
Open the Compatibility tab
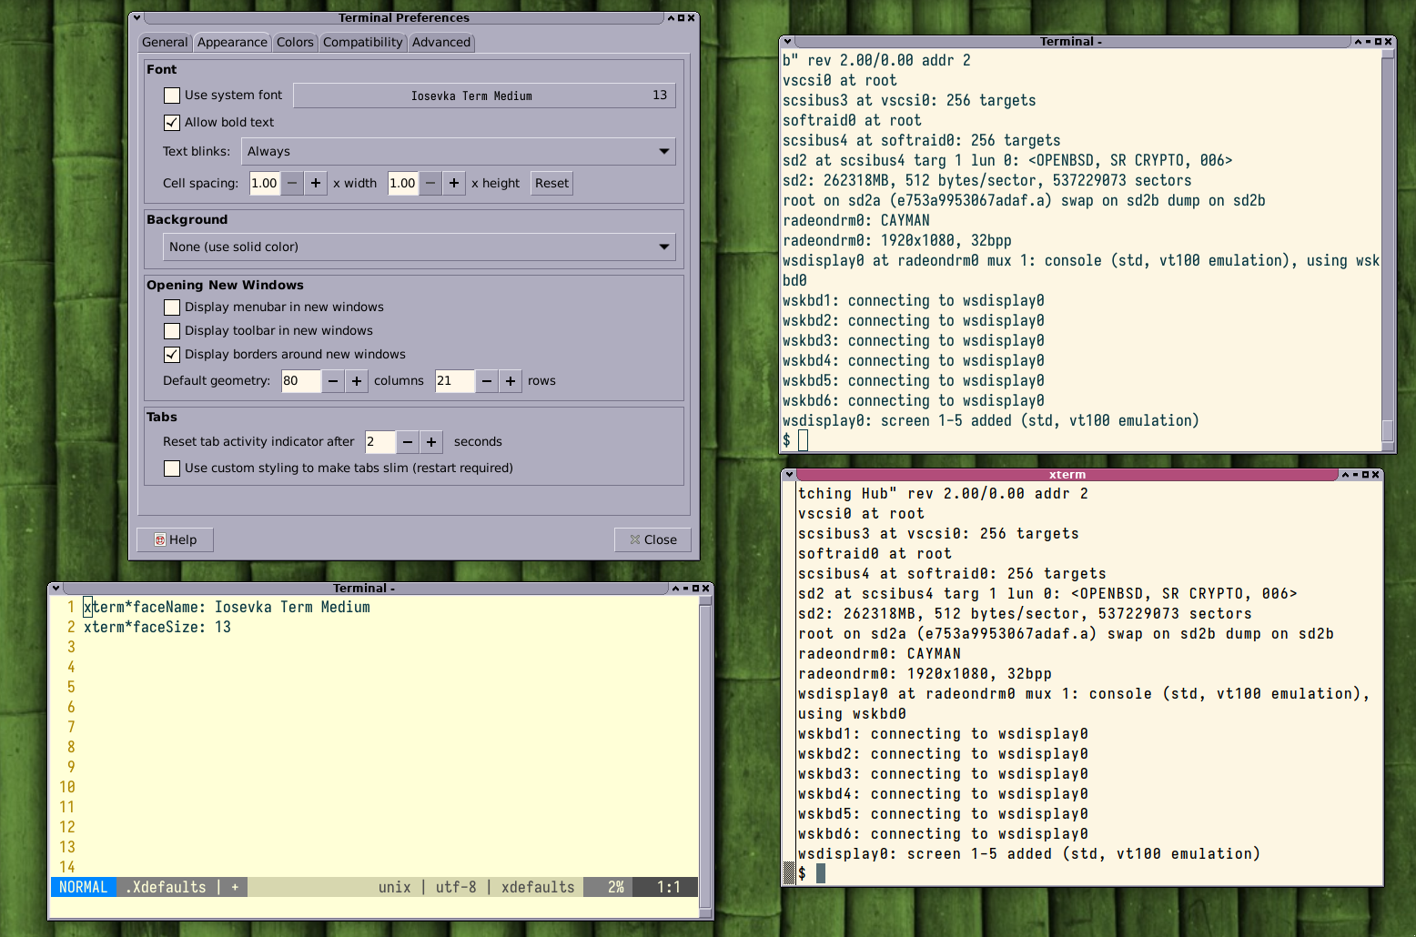pyautogui.click(x=362, y=42)
